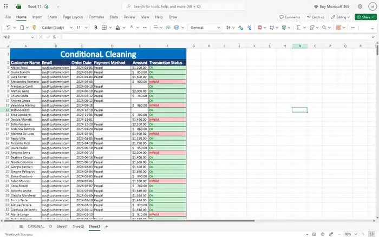The image size is (379, 237).
Task: Click the zoom in plus button
Action: point(363,234)
